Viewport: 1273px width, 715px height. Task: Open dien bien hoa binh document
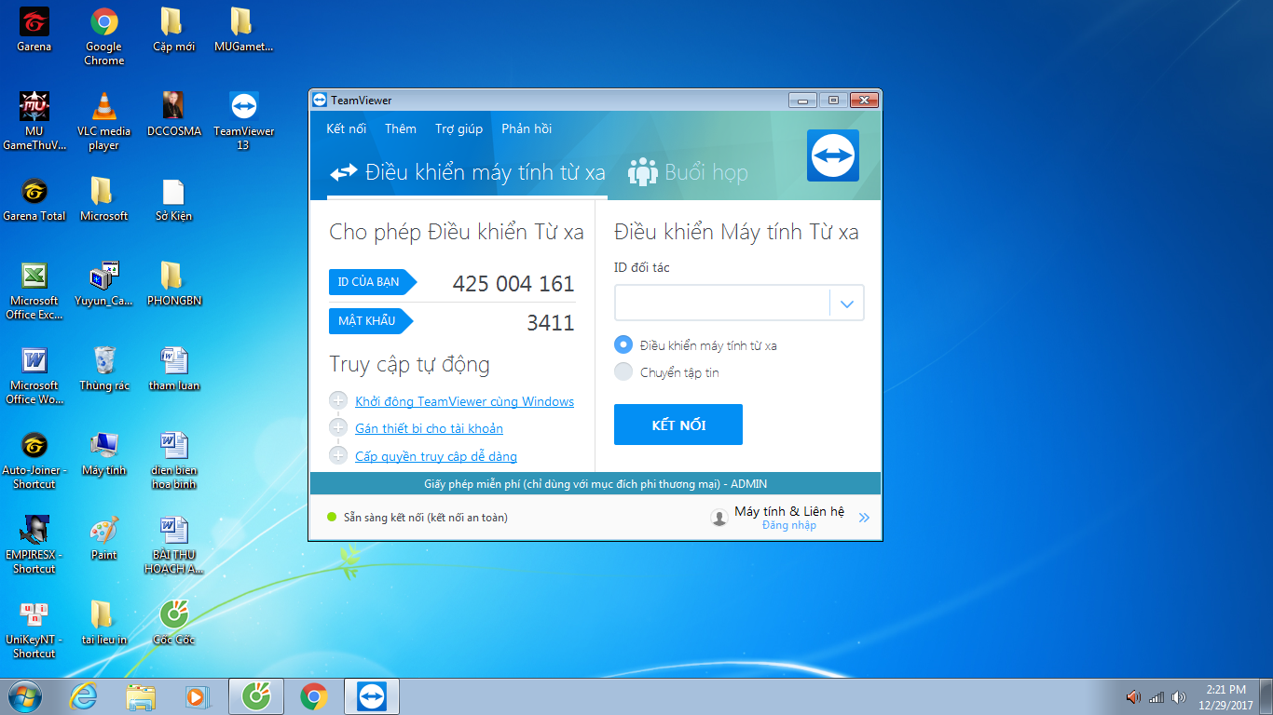[x=174, y=460]
